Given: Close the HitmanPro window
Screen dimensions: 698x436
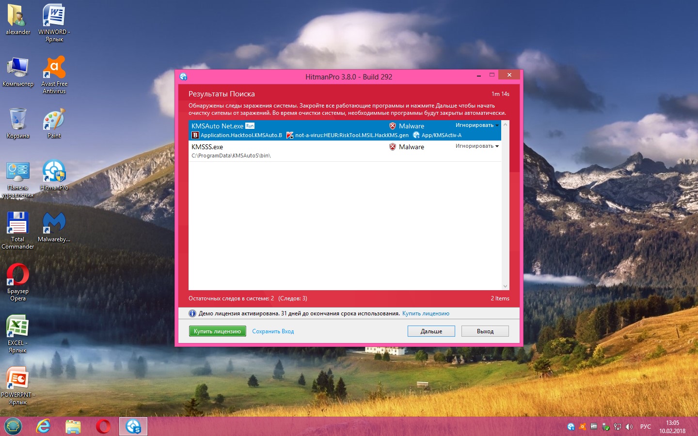Looking at the screenshot, I should coord(509,75).
